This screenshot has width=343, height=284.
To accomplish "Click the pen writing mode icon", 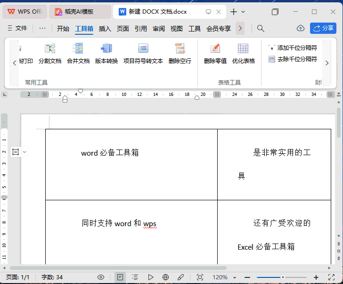I will coord(181,277).
